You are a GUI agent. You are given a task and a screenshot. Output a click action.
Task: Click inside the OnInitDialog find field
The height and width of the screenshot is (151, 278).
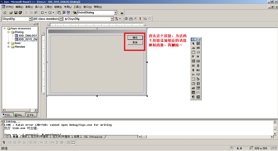click(x=95, y=12)
